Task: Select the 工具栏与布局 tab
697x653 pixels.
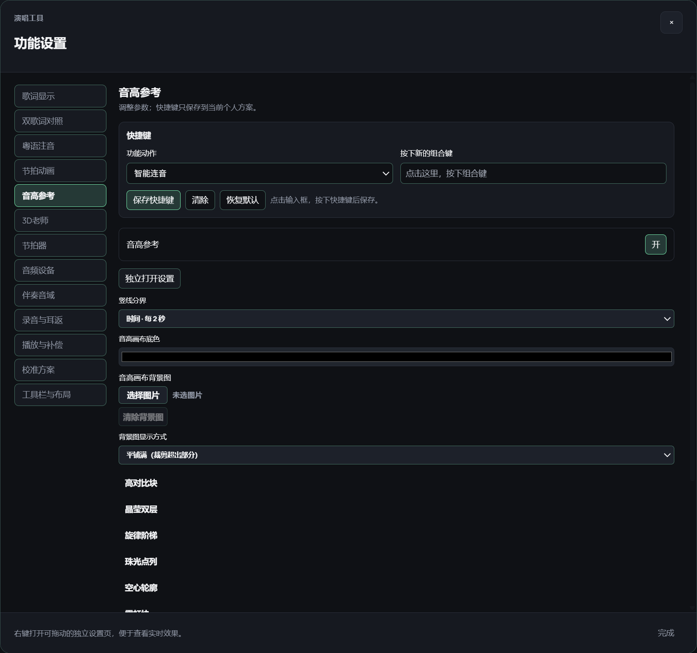Action: [x=60, y=395]
